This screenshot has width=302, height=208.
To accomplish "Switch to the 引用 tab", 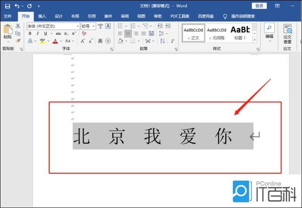I will (x=92, y=16).
